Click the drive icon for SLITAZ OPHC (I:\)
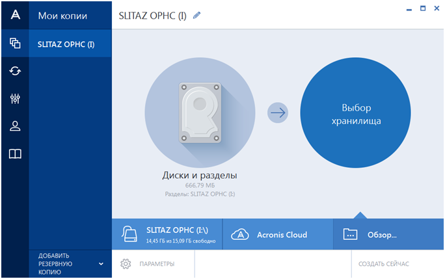 coord(129,234)
